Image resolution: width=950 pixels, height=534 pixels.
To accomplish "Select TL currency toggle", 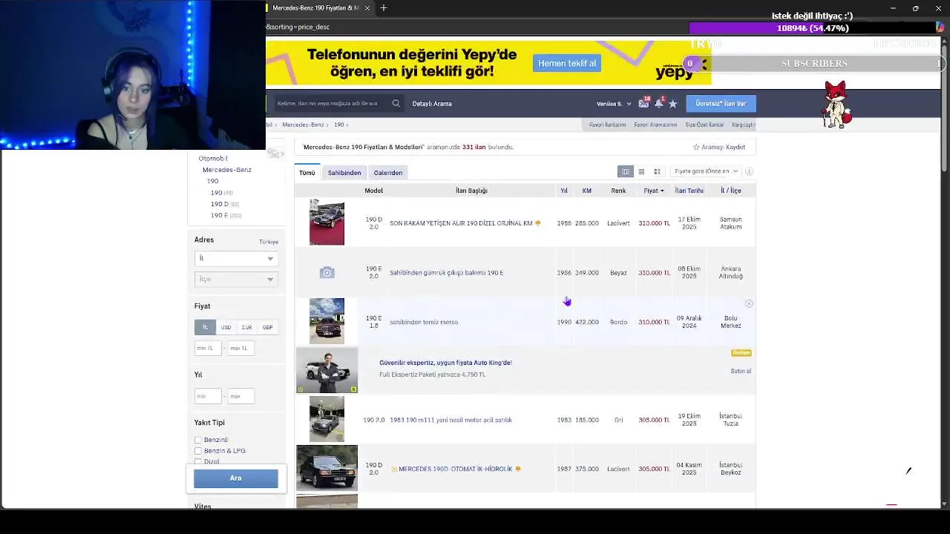I will point(205,327).
